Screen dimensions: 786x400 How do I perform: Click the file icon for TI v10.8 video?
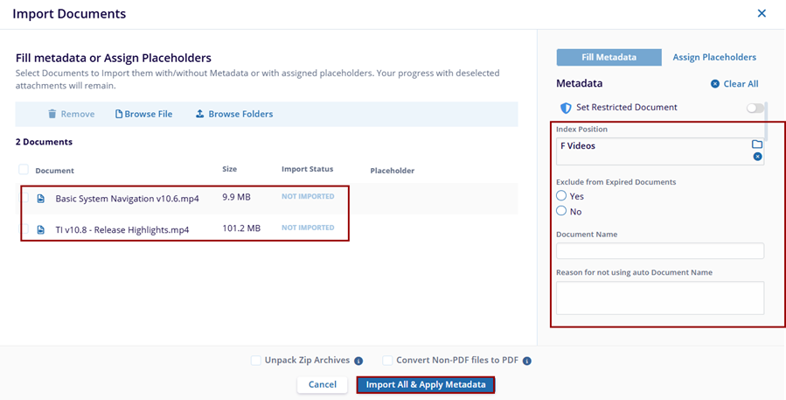41,229
